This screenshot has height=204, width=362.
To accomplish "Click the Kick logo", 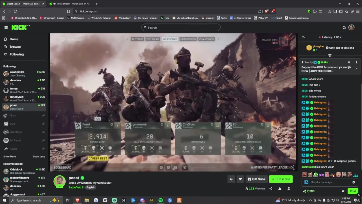I will pyautogui.click(x=20, y=27).
